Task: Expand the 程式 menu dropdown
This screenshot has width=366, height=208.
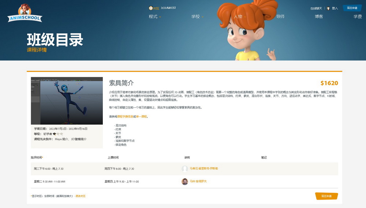Action: tap(155, 16)
